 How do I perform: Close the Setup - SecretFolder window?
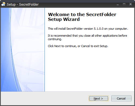(130, 4)
